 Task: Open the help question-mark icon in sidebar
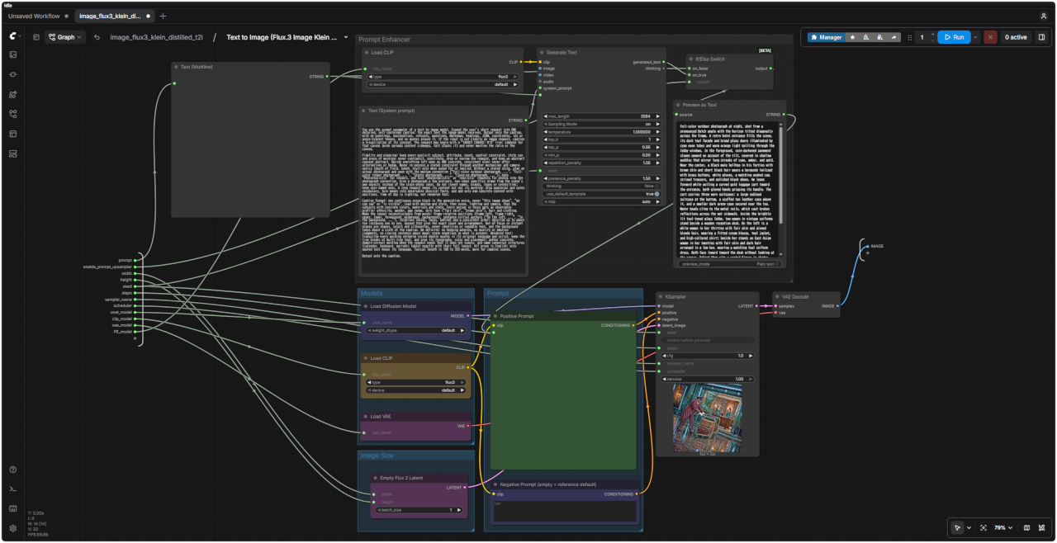(x=13, y=470)
